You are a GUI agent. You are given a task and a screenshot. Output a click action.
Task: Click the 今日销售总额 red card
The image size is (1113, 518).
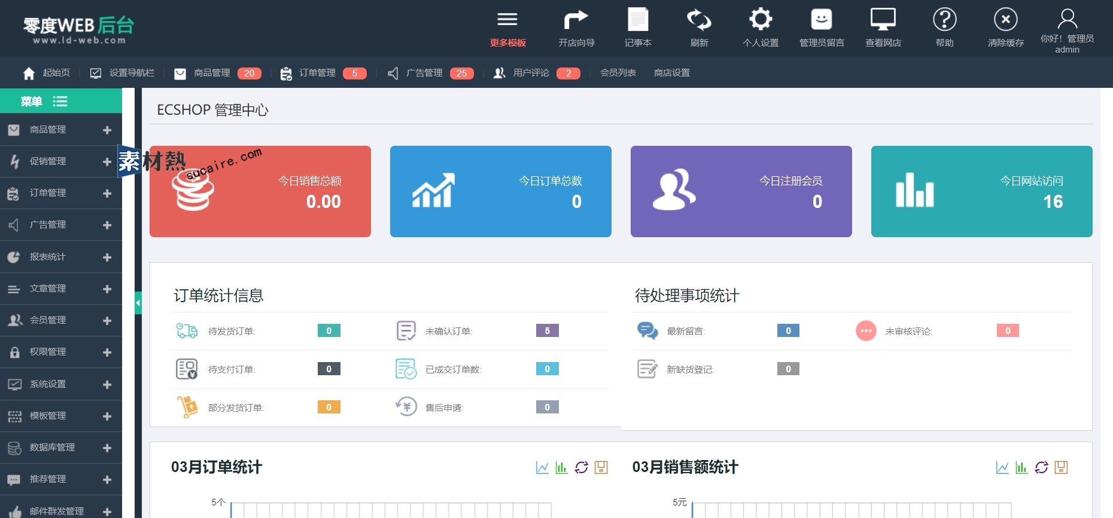(x=260, y=191)
